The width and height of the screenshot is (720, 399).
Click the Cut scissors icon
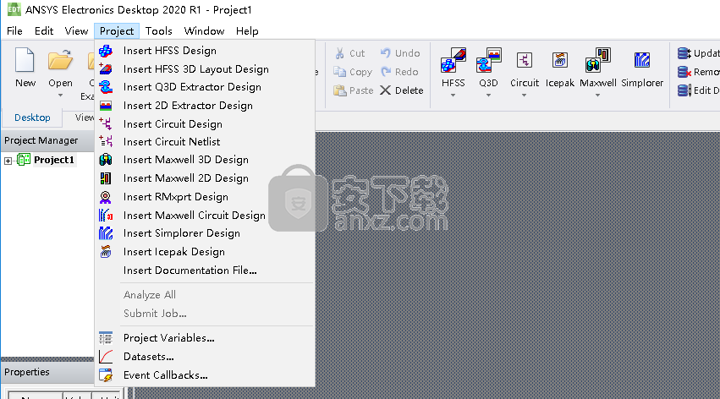[340, 53]
